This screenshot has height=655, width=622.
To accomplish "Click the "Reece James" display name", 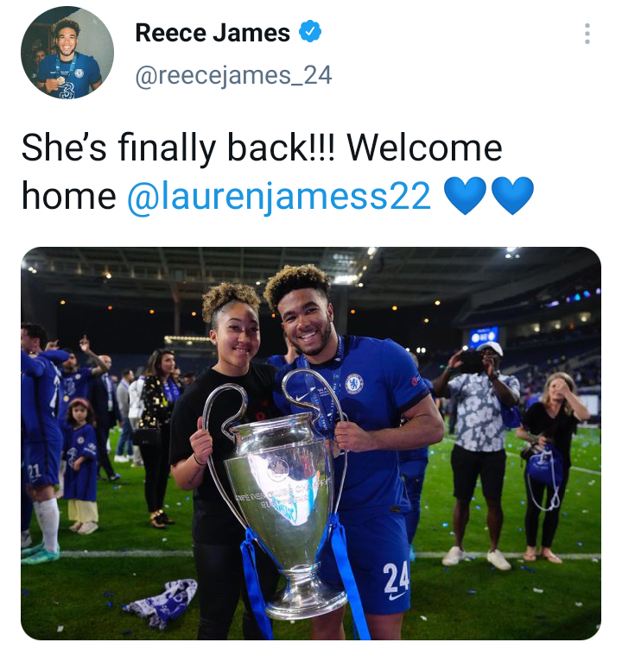I will [213, 33].
